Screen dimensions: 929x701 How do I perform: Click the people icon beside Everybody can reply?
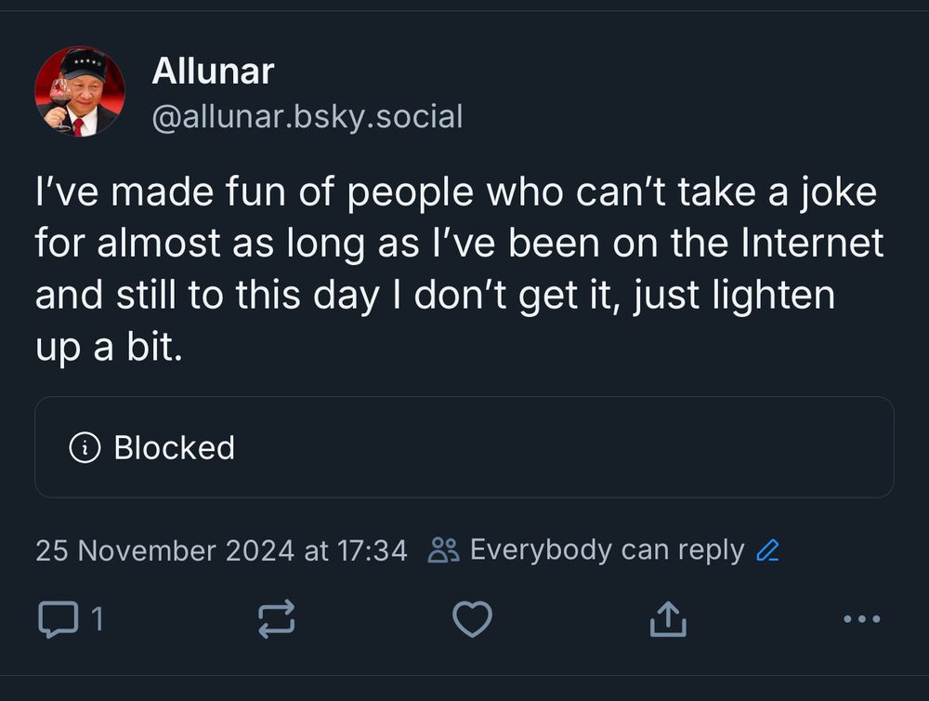point(443,550)
